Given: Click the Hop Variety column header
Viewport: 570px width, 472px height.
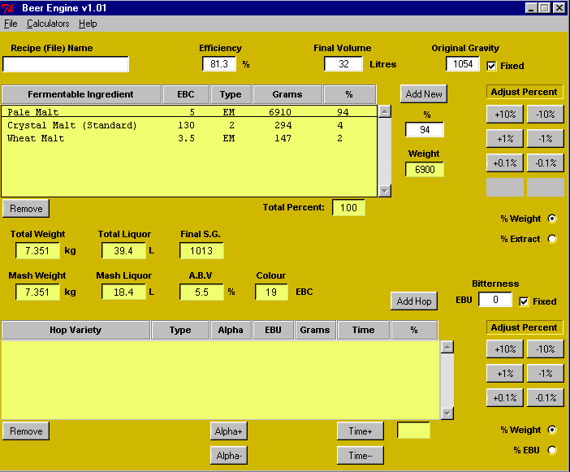Looking at the screenshot, I should (x=76, y=330).
